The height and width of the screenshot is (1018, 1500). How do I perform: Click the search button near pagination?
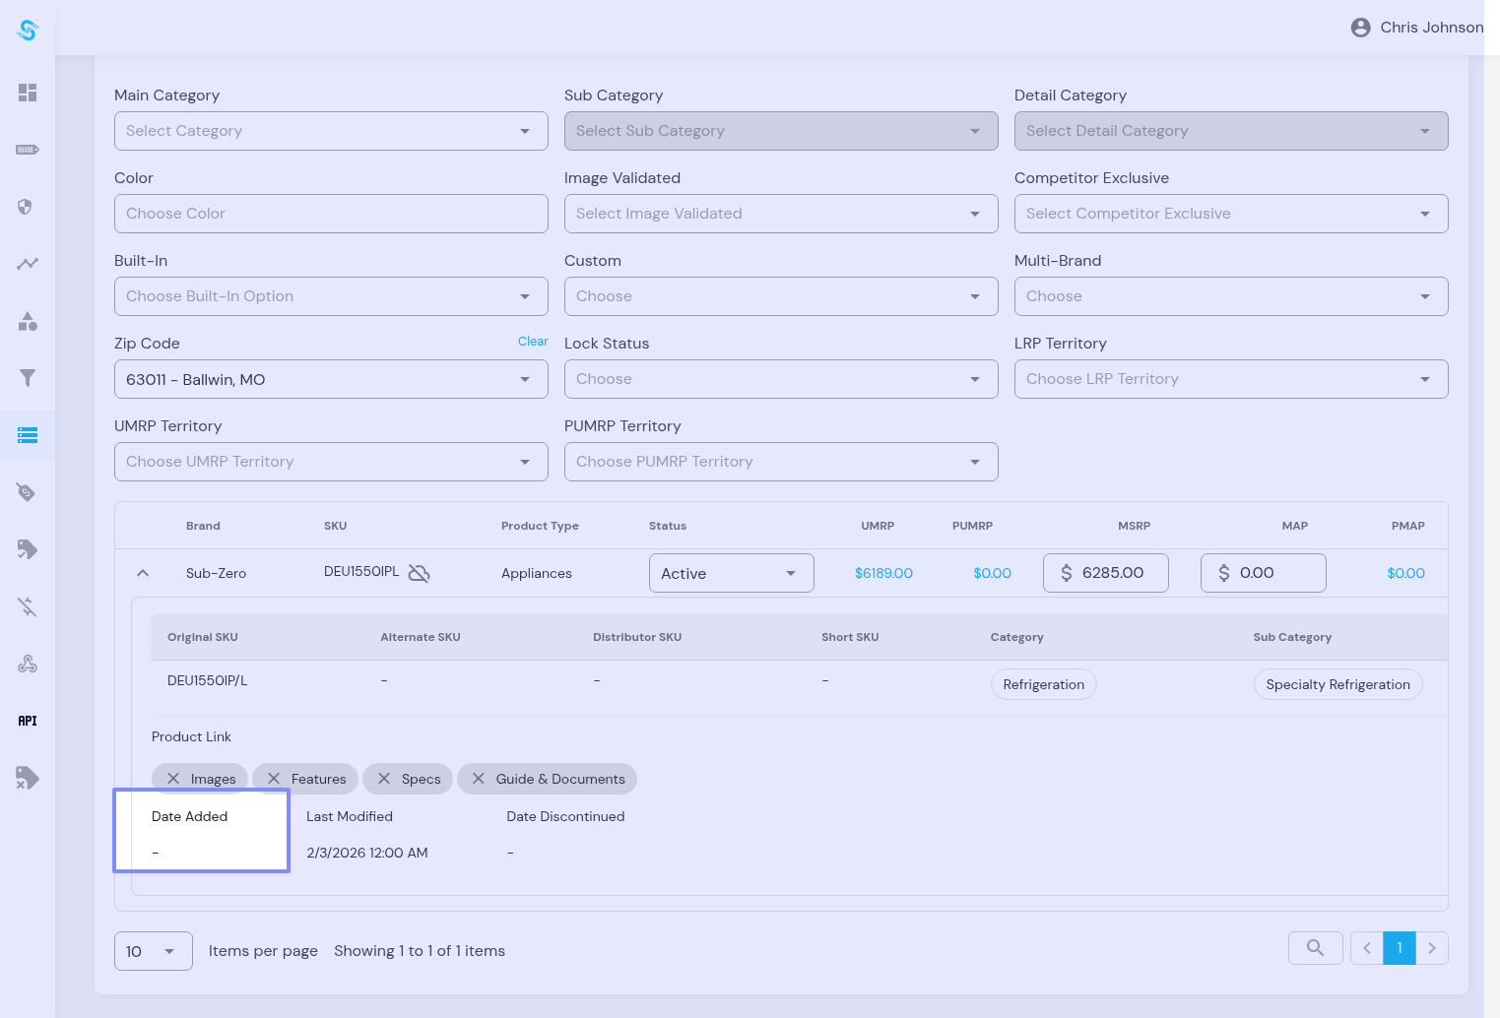click(1315, 948)
